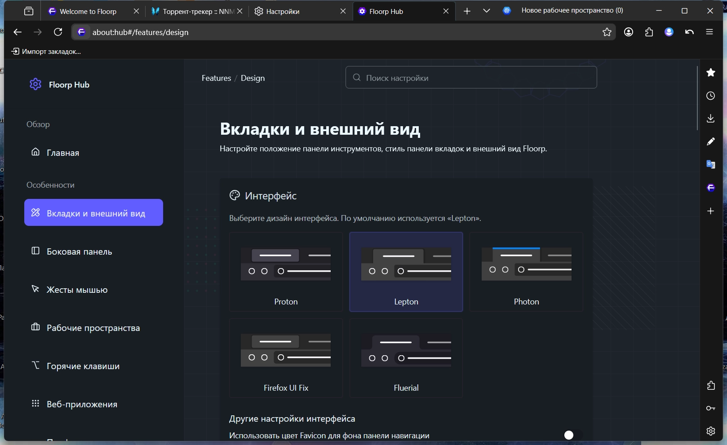Open the history clock icon in sidebar
This screenshot has width=727, height=445.
(x=710, y=96)
